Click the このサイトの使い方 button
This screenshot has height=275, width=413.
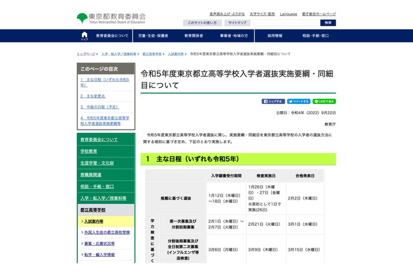click(x=202, y=23)
